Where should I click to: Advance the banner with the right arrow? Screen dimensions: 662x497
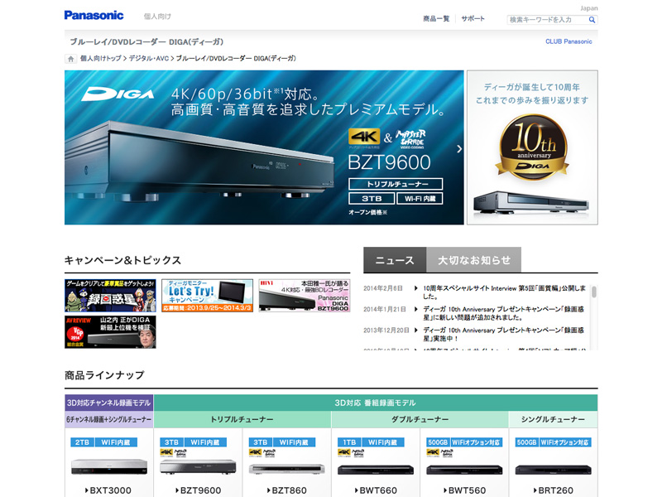[x=459, y=149]
